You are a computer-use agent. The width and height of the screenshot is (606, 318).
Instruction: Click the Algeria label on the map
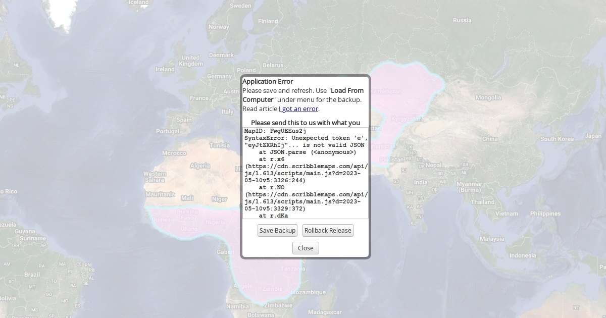point(200,166)
